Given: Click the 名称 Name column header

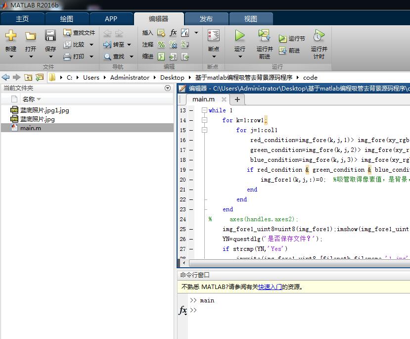Looking at the screenshot, I should point(29,99).
